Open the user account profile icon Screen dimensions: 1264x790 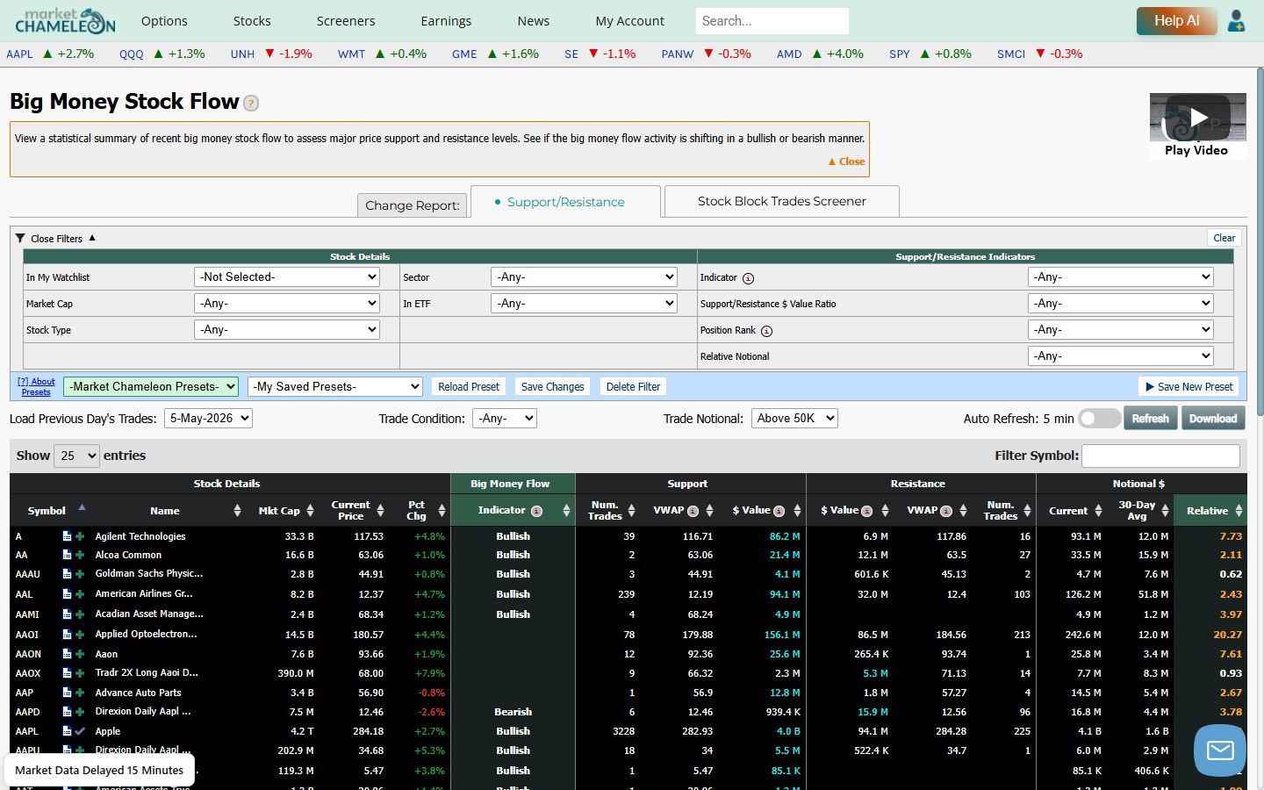[1236, 21]
